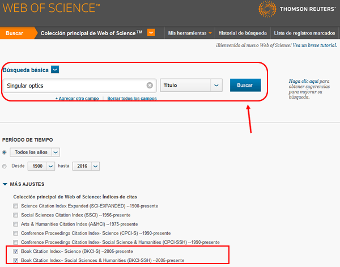
Task: Click Borrar todos los campos link
Action: 132,99
